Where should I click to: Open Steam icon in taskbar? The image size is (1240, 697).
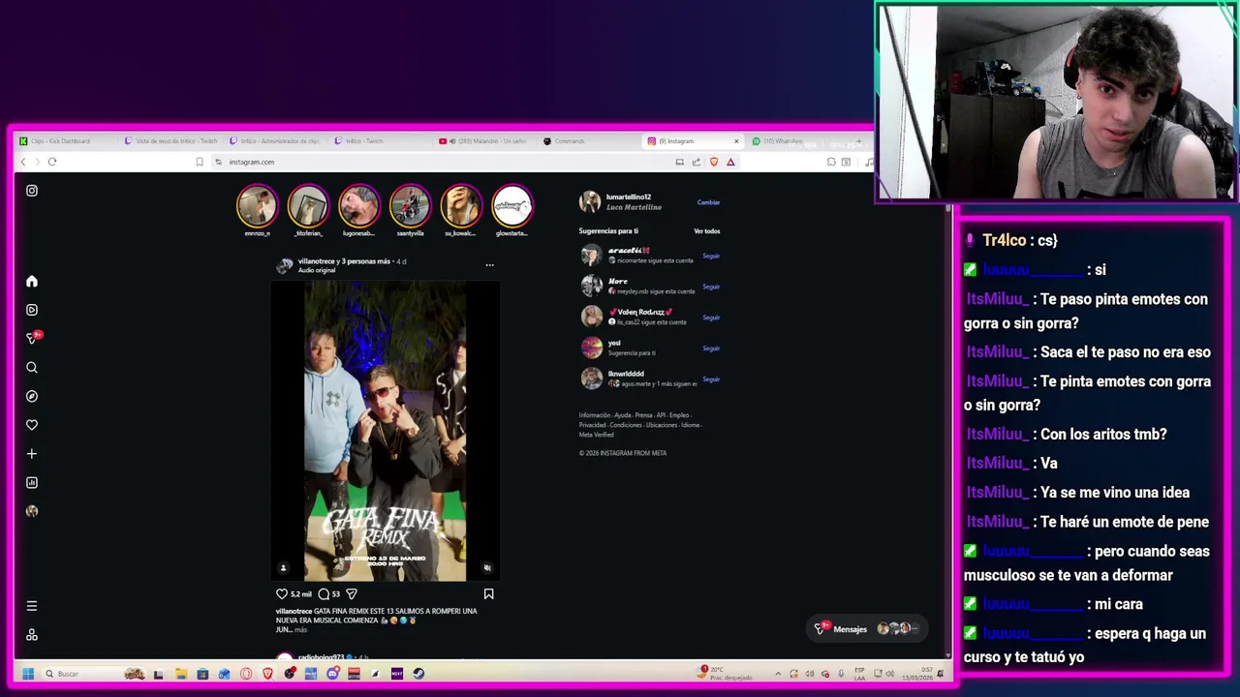[418, 674]
